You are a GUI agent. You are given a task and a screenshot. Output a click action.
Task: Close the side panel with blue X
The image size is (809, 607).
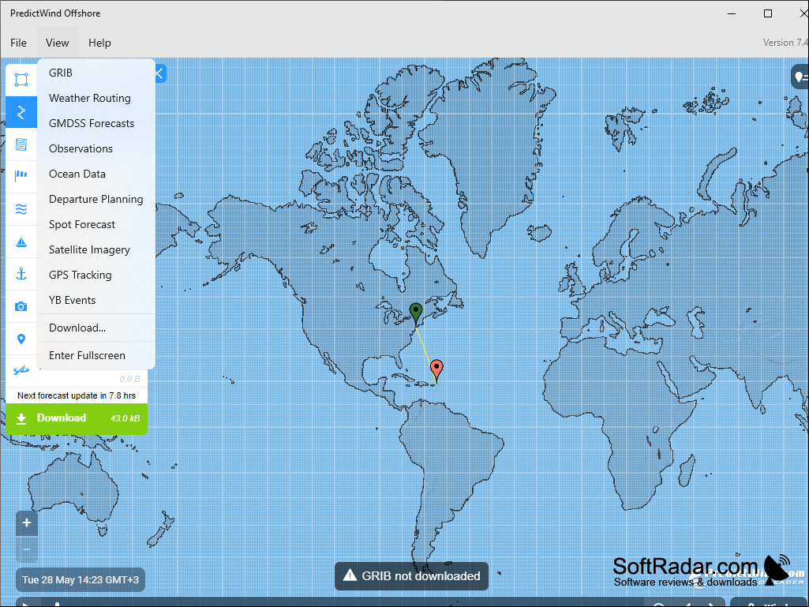tap(159, 74)
